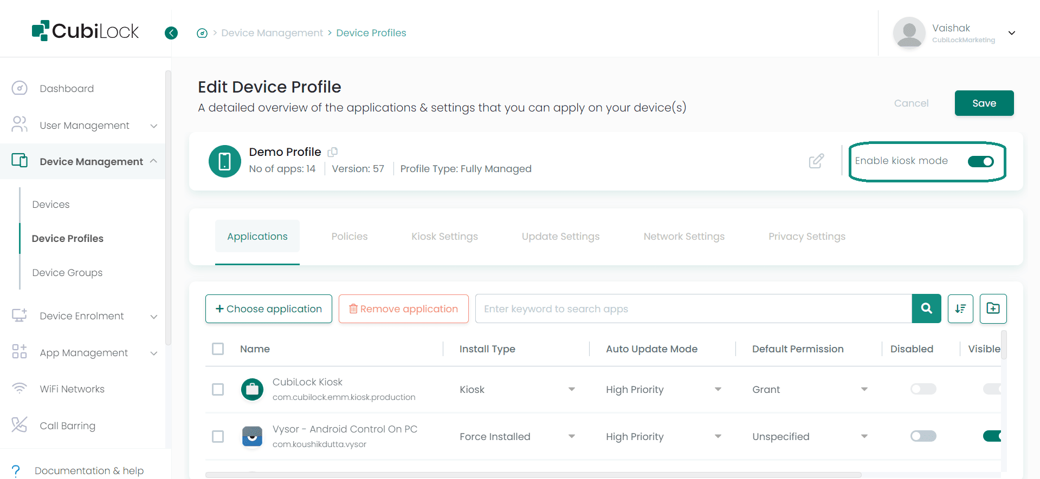Click the WiFi Networks sidebar item
Image resolution: width=1040 pixels, height=479 pixels.
[x=72, y=389]
